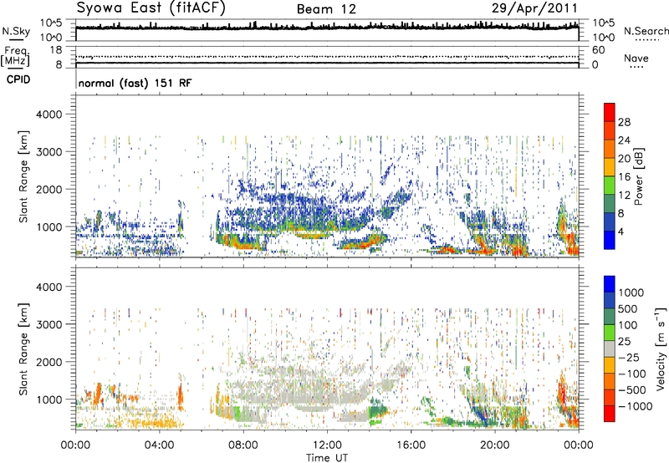Screen dimensions: 669x463
Task: Click the gray segment of velocity colorbar
Action: coord(610,349)
